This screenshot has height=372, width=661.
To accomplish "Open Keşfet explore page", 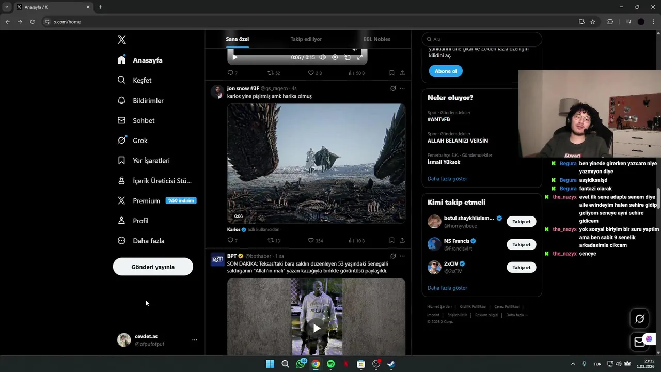I will click(x=134, y=81).
